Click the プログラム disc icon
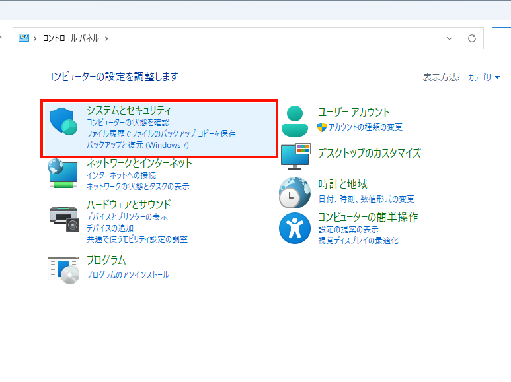 [63, 270]
